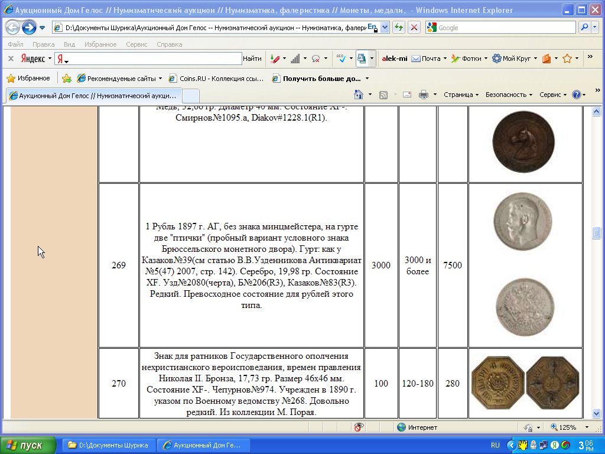Open the Help question mark icon
The height and width of the screenshot is (454, 605).
point(577,95)
